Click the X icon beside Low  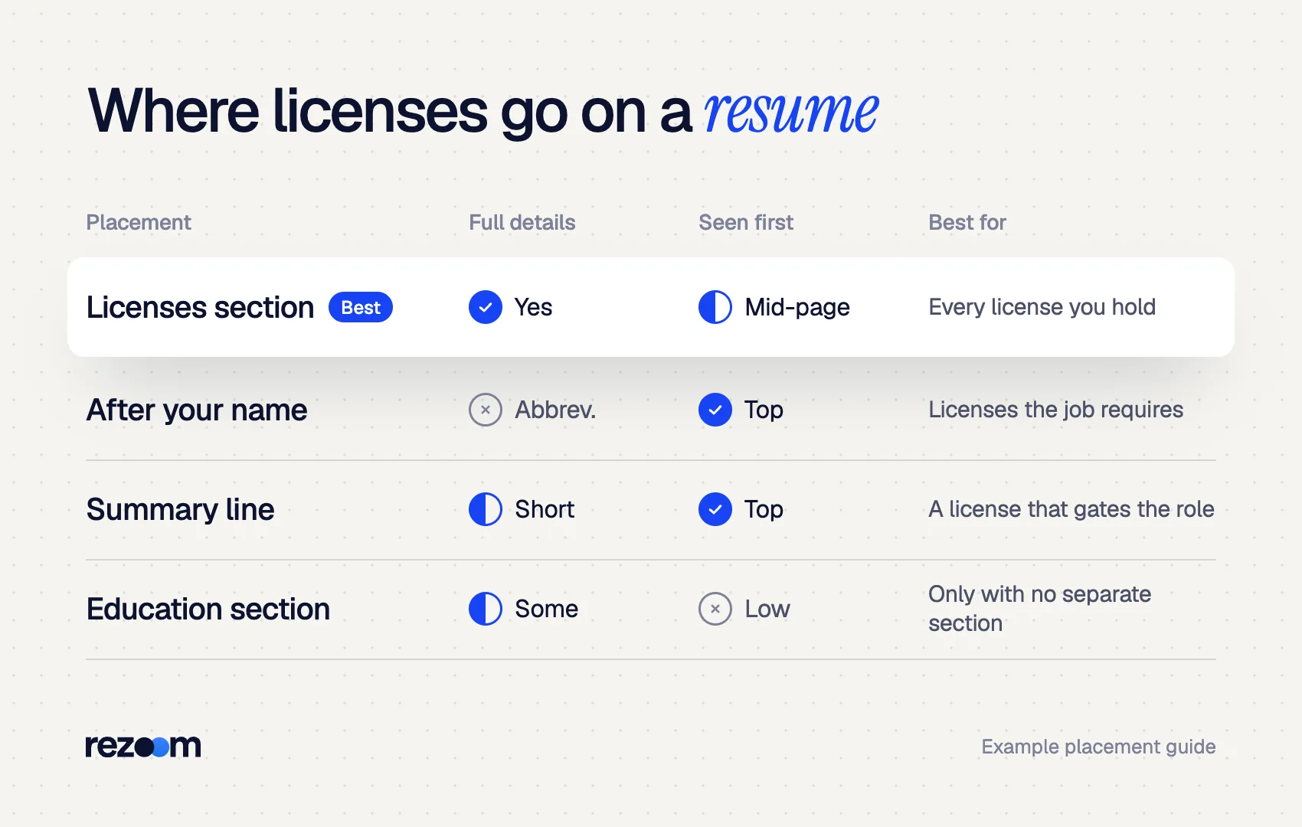pos(715,609)
